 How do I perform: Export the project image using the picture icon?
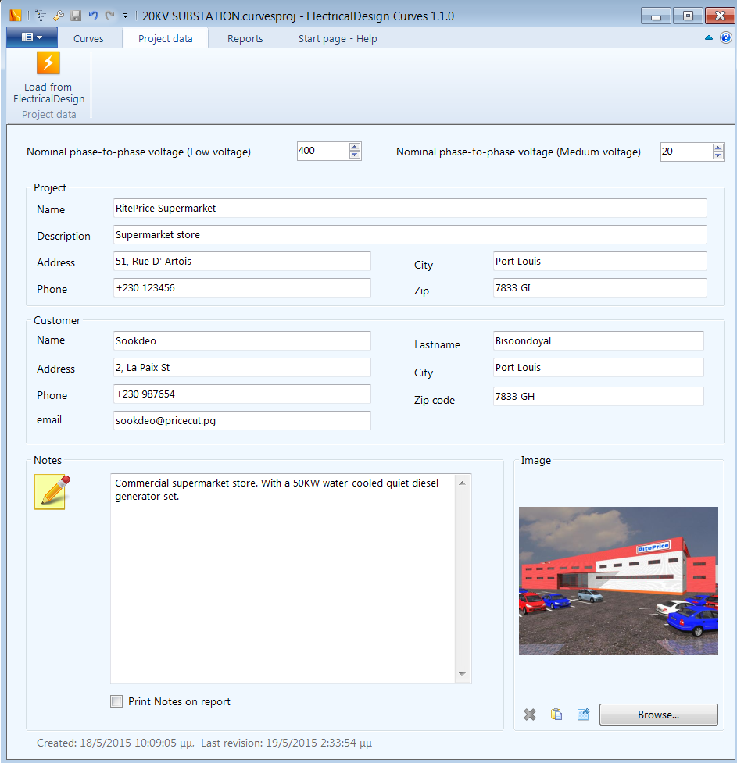click(583, 714)
